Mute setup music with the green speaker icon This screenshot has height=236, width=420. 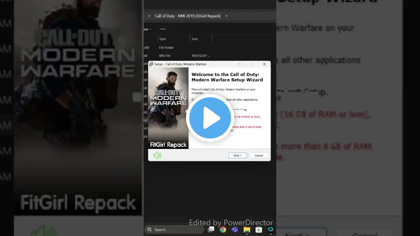[x=157, y=155]
